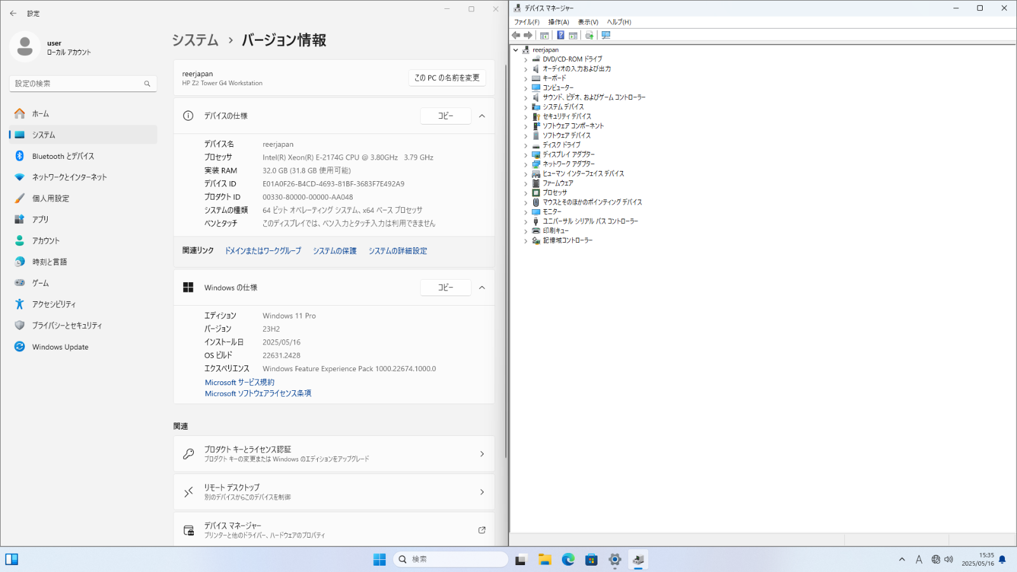Open リモート デスクトップ settings row

334,492
